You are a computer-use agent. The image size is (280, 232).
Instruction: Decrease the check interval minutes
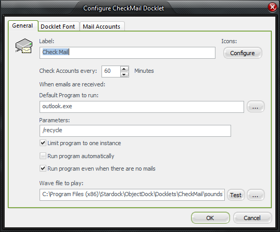(x=124, y=74)
